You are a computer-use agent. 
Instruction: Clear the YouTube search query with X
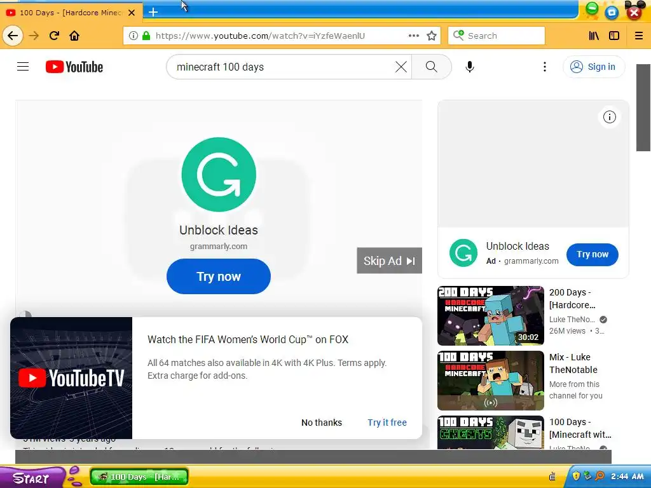(401, 67)
